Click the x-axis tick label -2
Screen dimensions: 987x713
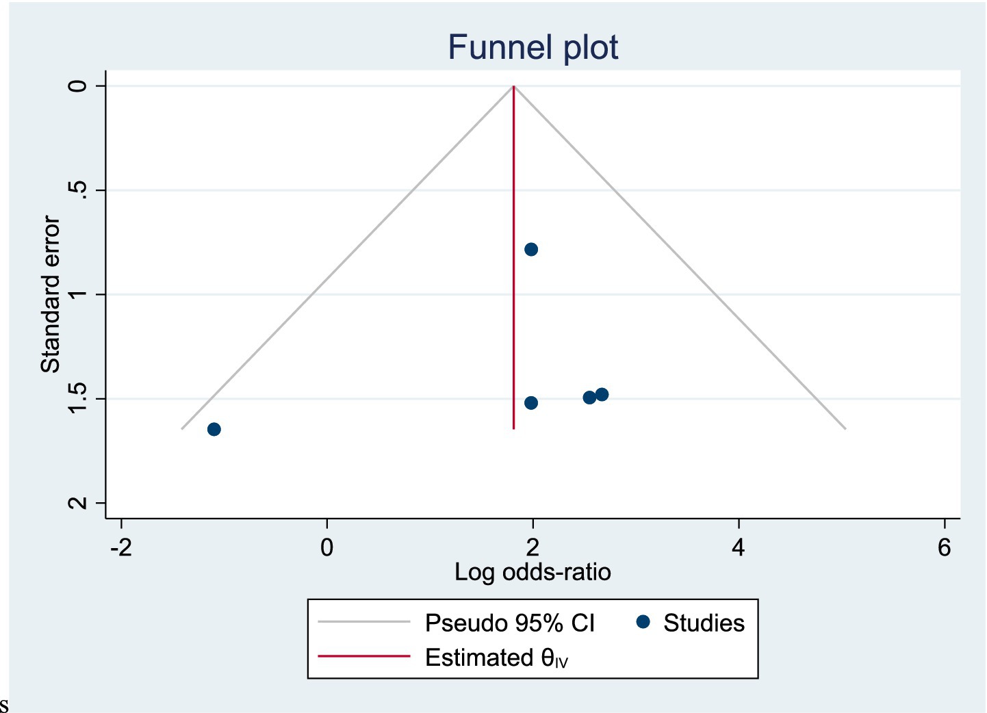(x=121, y=547)
